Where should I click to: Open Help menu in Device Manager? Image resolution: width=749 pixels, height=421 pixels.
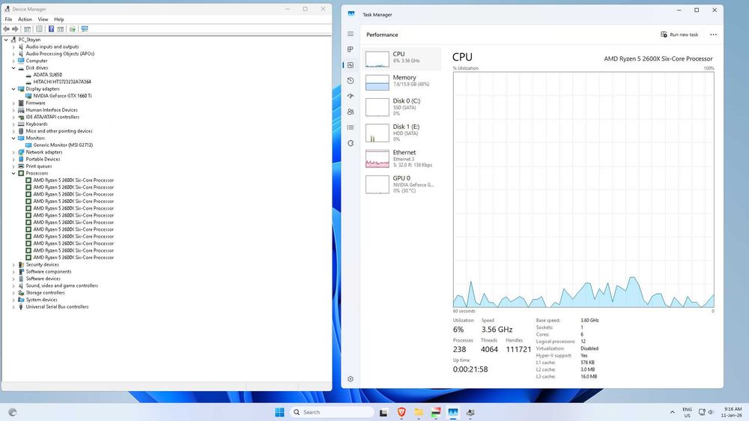tap(58, 19)
